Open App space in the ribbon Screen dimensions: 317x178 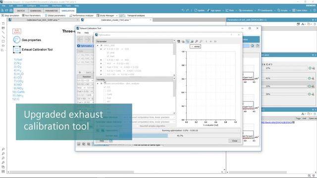tap(214, 10)
